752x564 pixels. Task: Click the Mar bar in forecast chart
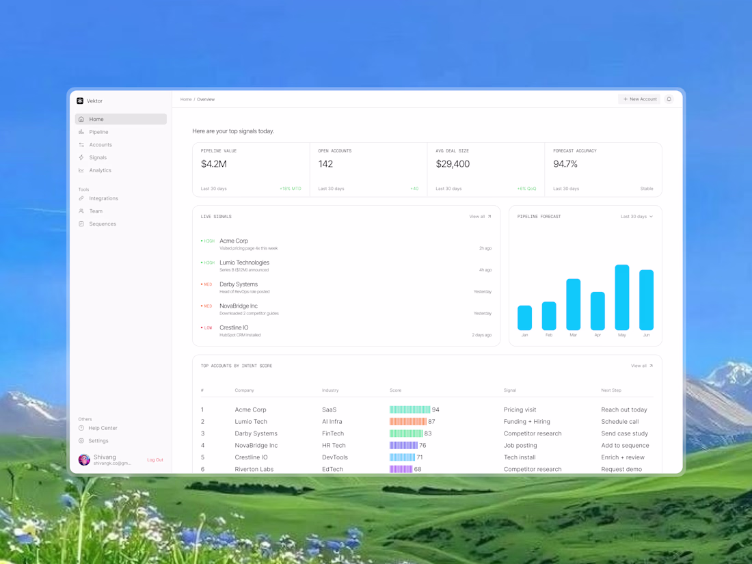[573, 304]
